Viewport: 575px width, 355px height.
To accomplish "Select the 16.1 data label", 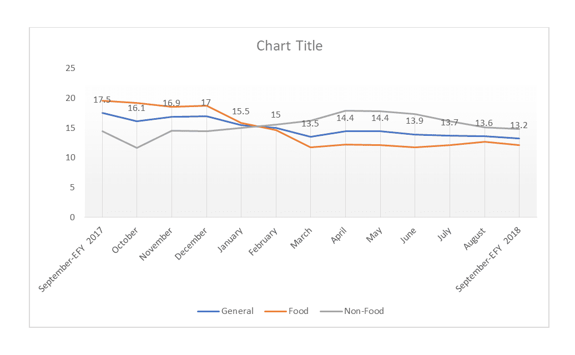I will point(137,109).
